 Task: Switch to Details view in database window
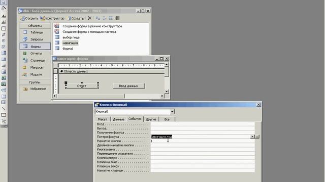[117, 18]
